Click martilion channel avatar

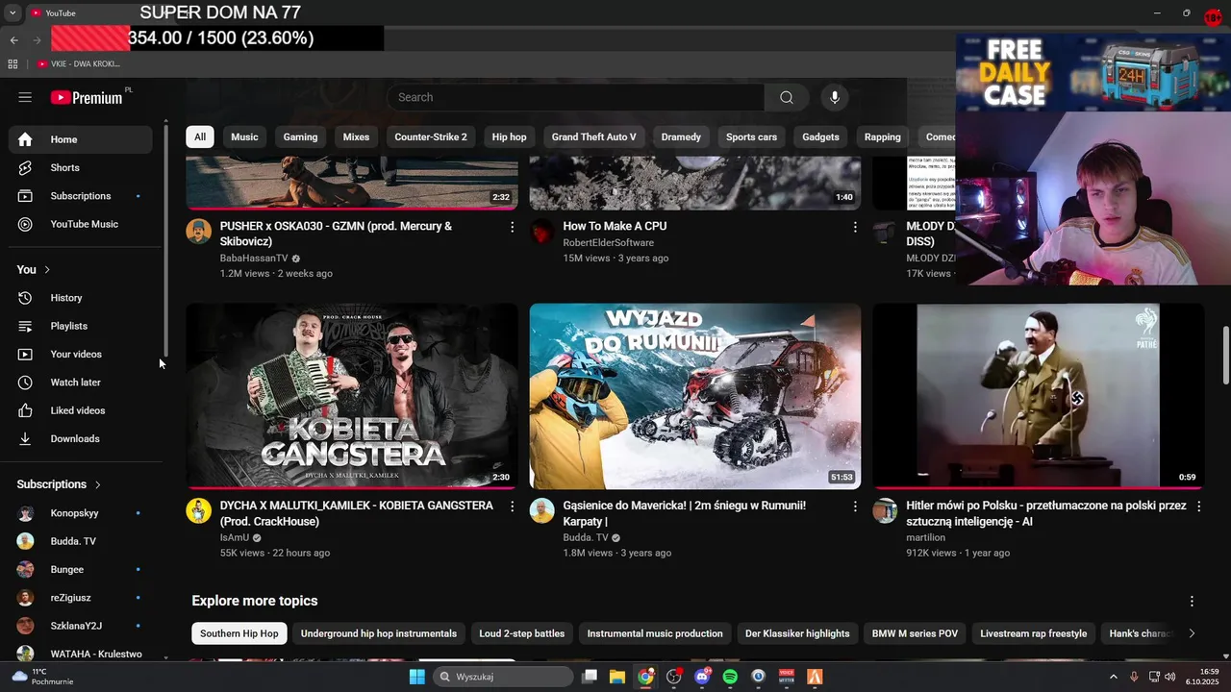coord(885,510)
